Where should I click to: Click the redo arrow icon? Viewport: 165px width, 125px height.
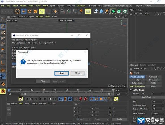(x=10, y=11)
